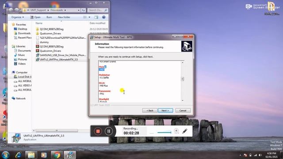Open Downloads in navigation pane

point(24,33)
